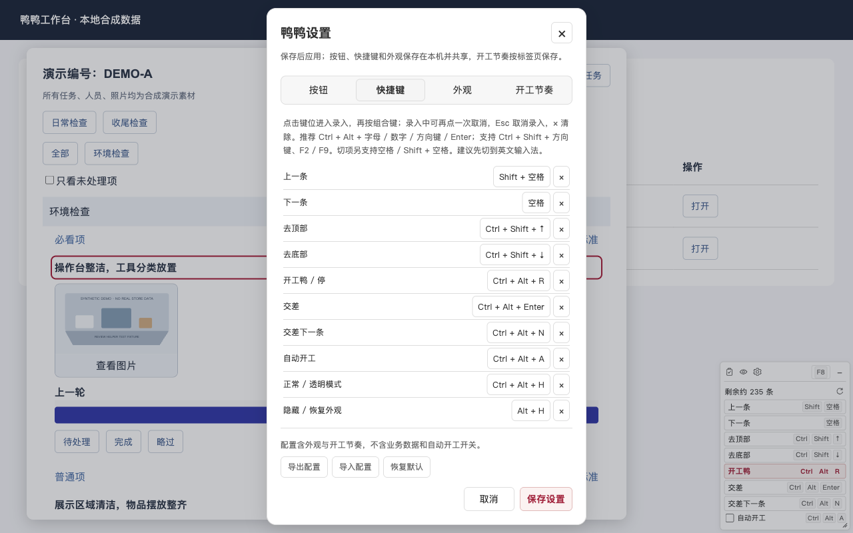Open the 查看图片 thumbnail preview

[116, 330]
